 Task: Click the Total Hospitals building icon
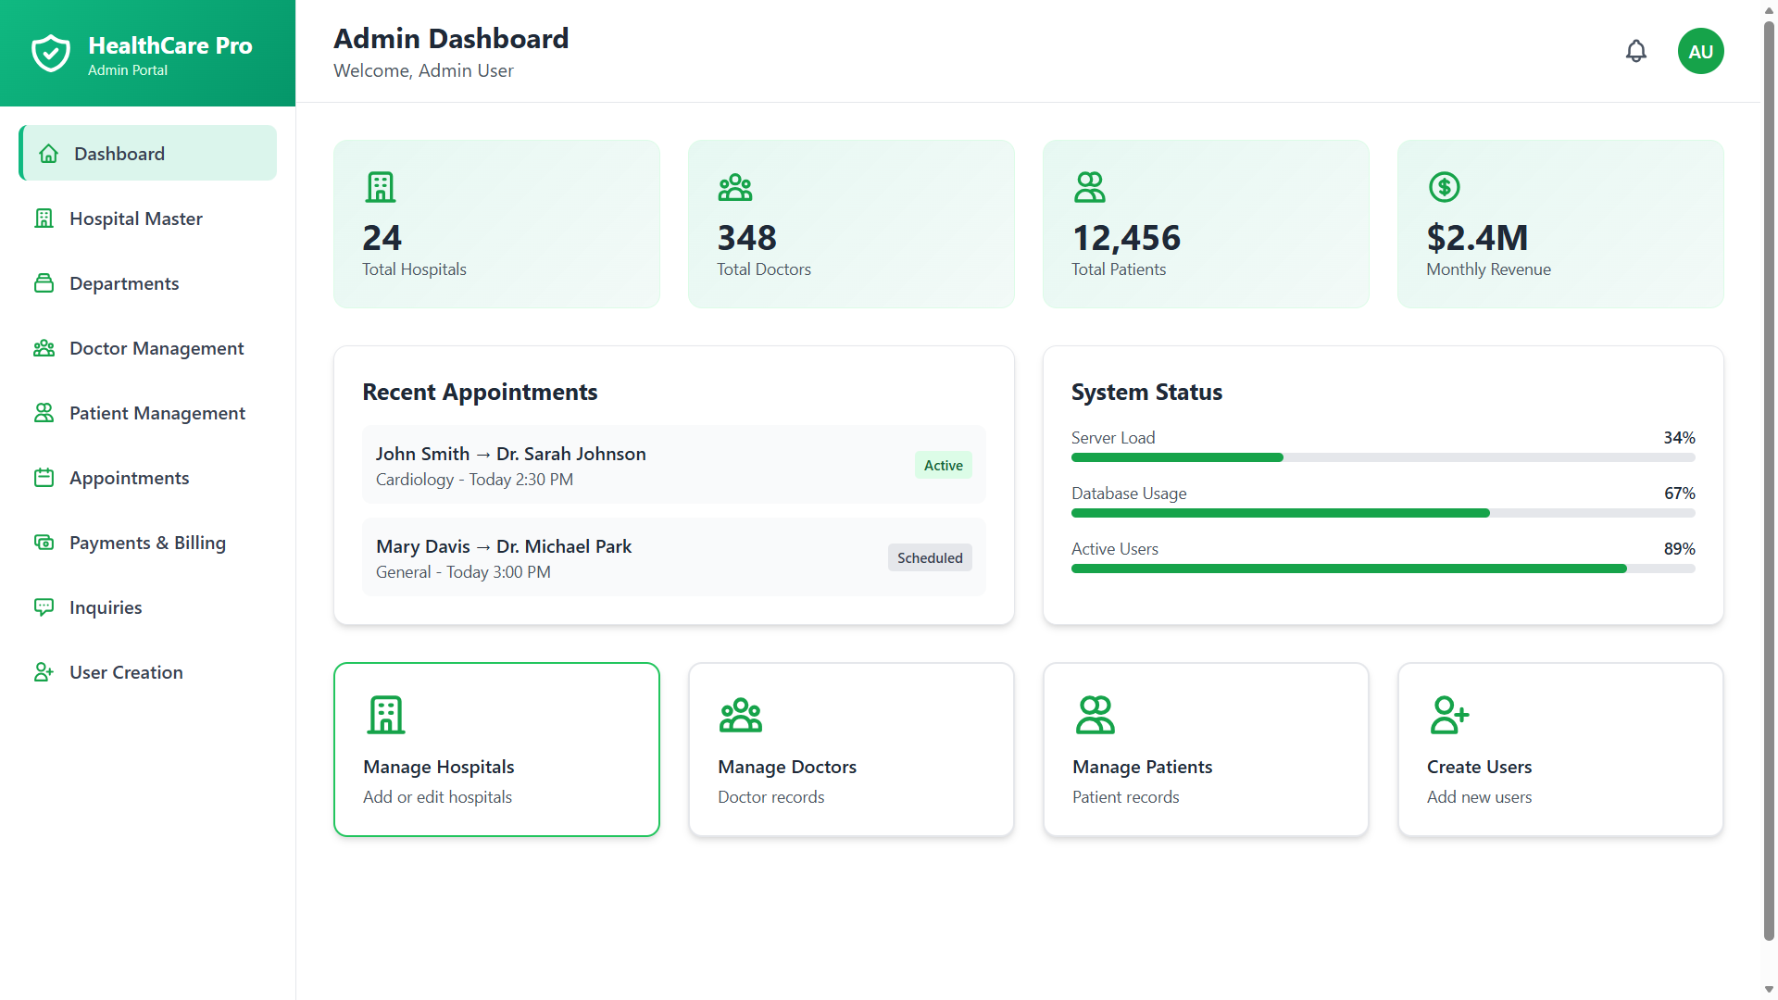coord(380,187)
